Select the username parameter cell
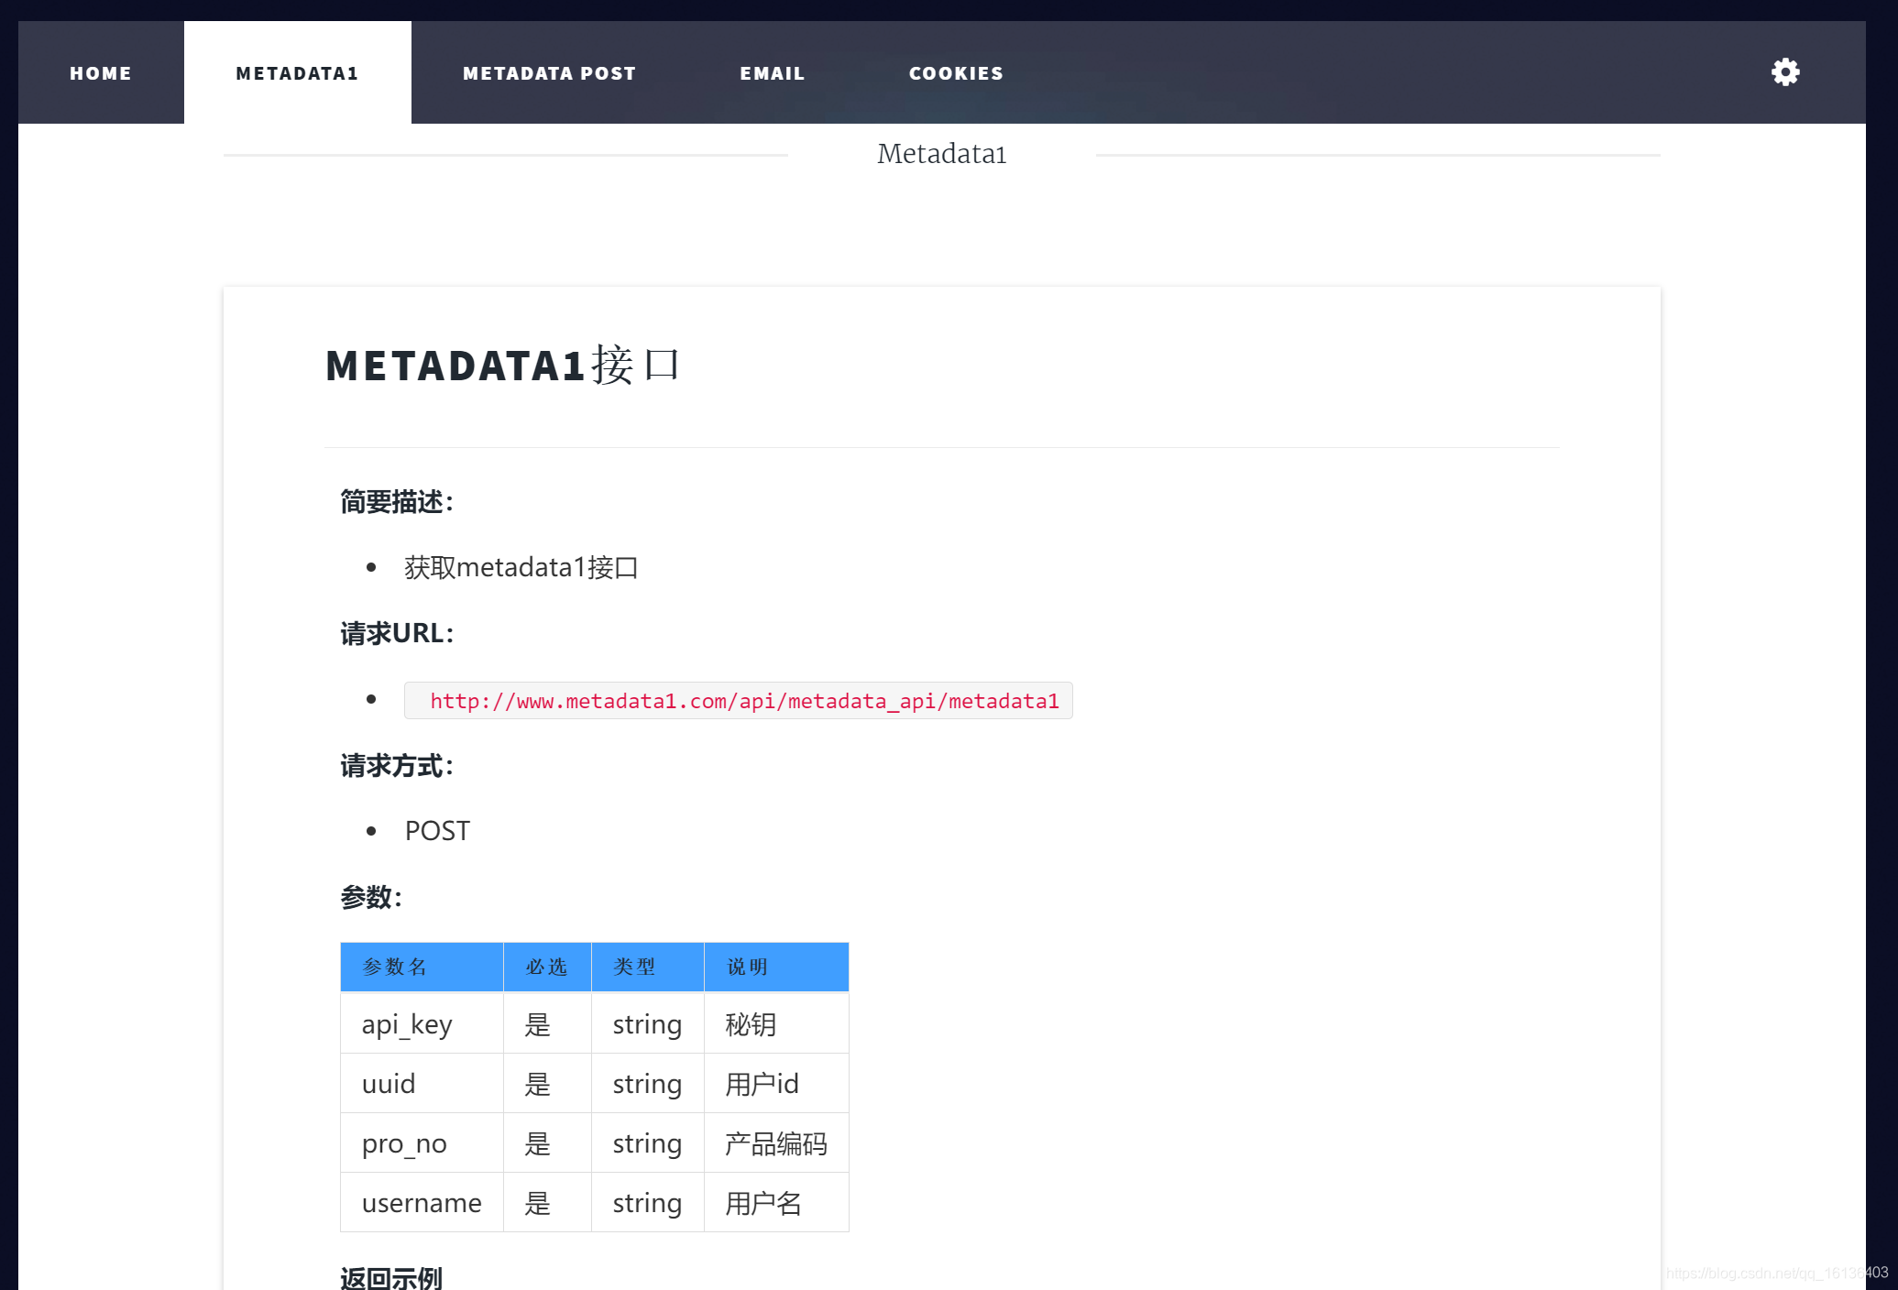Image resolution: width=1898 pixels, height=1290 pixels. pyautogui.click(x=422, y=1203)
